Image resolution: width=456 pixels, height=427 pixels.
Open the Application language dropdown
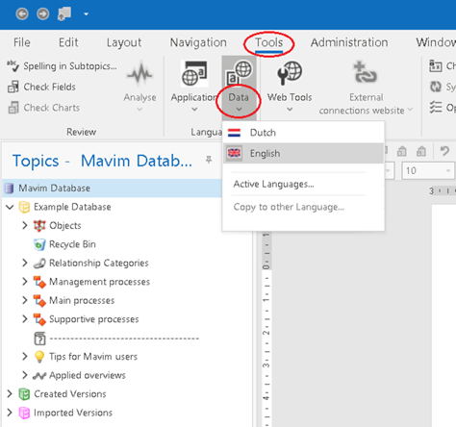click(194, 87)
